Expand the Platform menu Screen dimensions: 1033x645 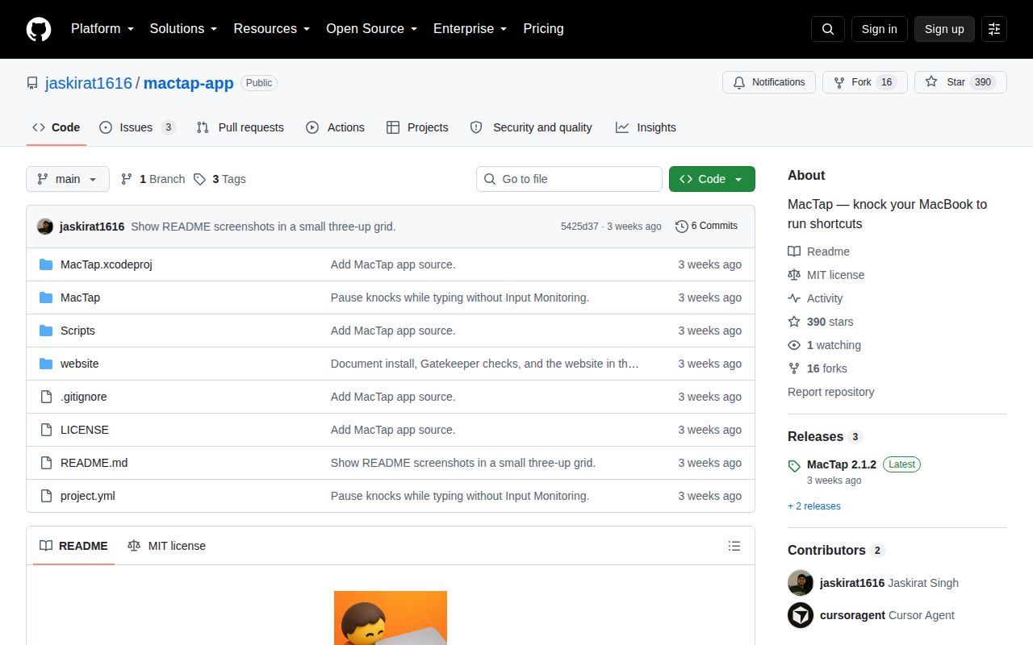coord(102,29)
